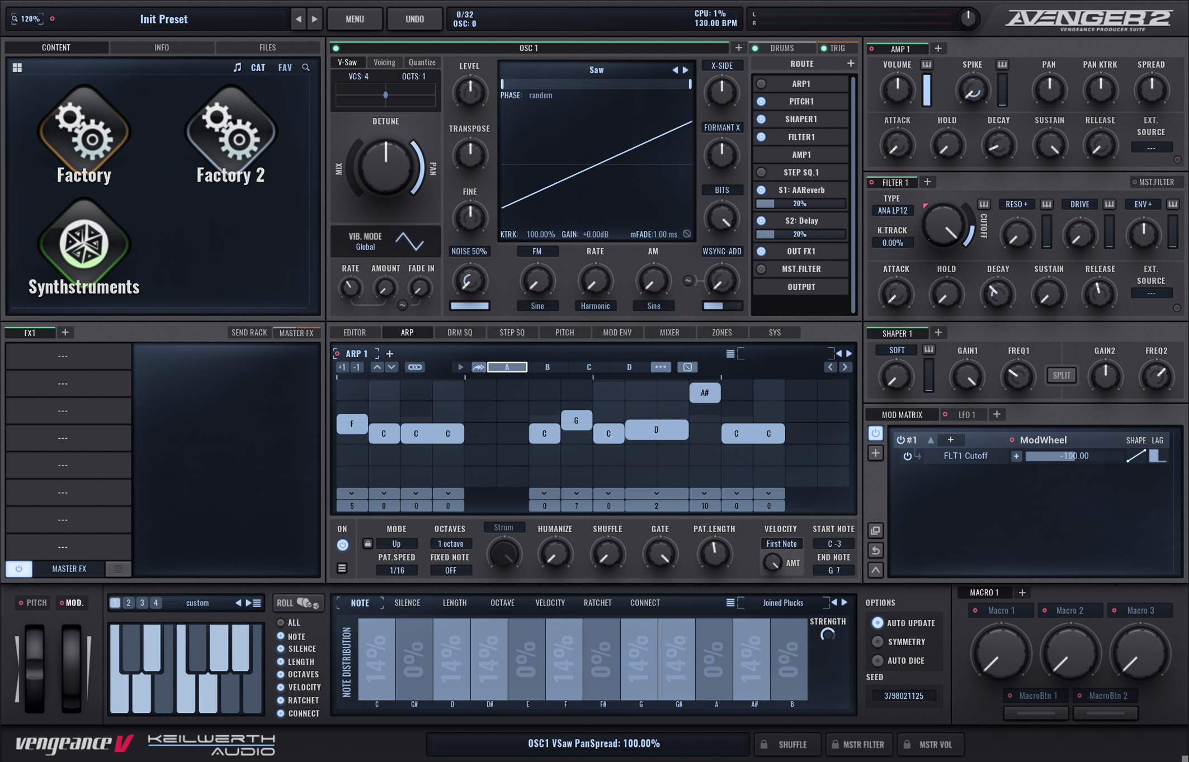Viewport: 1189px width, 762px height.
Task: Open FIXED NOTE dropdown showing OFF
Action: 450,570
